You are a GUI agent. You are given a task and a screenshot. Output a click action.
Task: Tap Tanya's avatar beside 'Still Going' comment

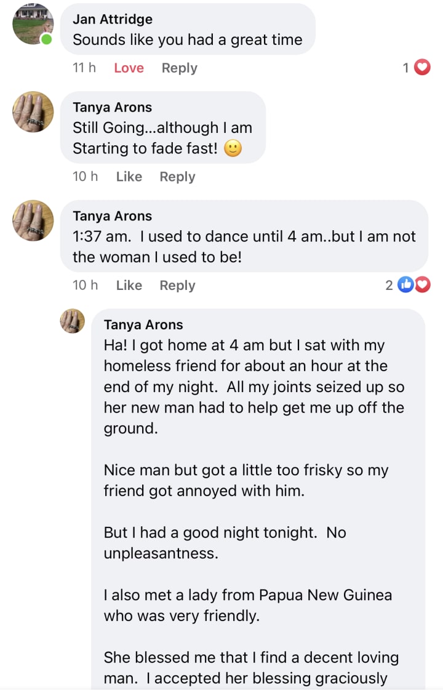tap(33, 112)
